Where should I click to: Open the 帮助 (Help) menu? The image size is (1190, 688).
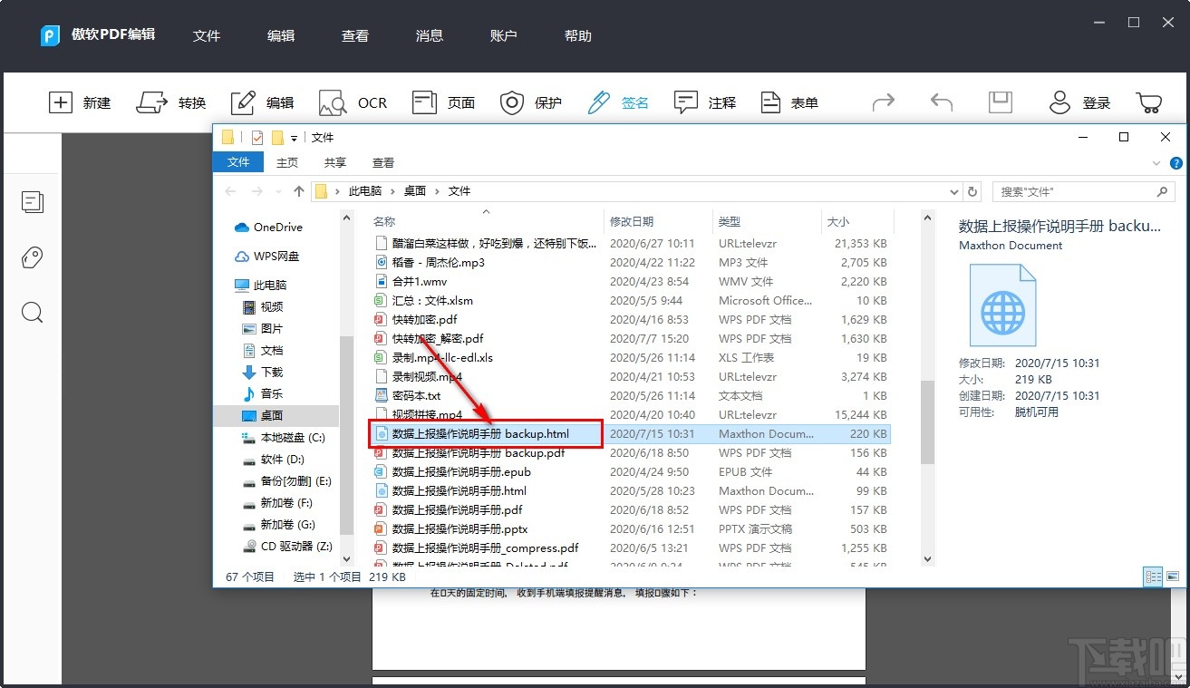point(576,36)
